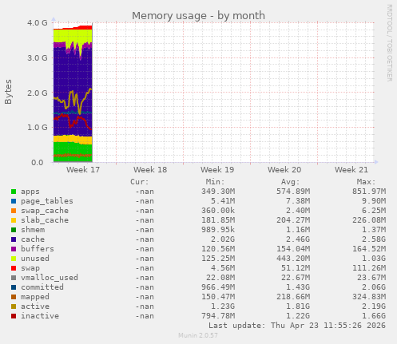Click the yellow slab_cache legend swatch
The height and width of the screenshot is (344, 397).
[14, 220]
